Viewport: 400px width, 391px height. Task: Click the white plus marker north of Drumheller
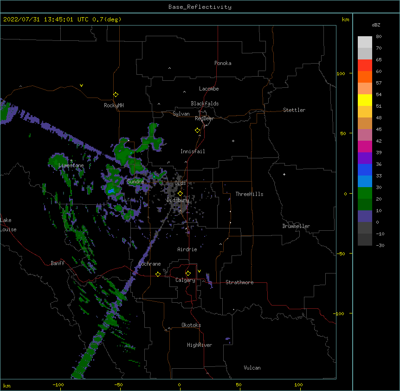click(284, 174)
